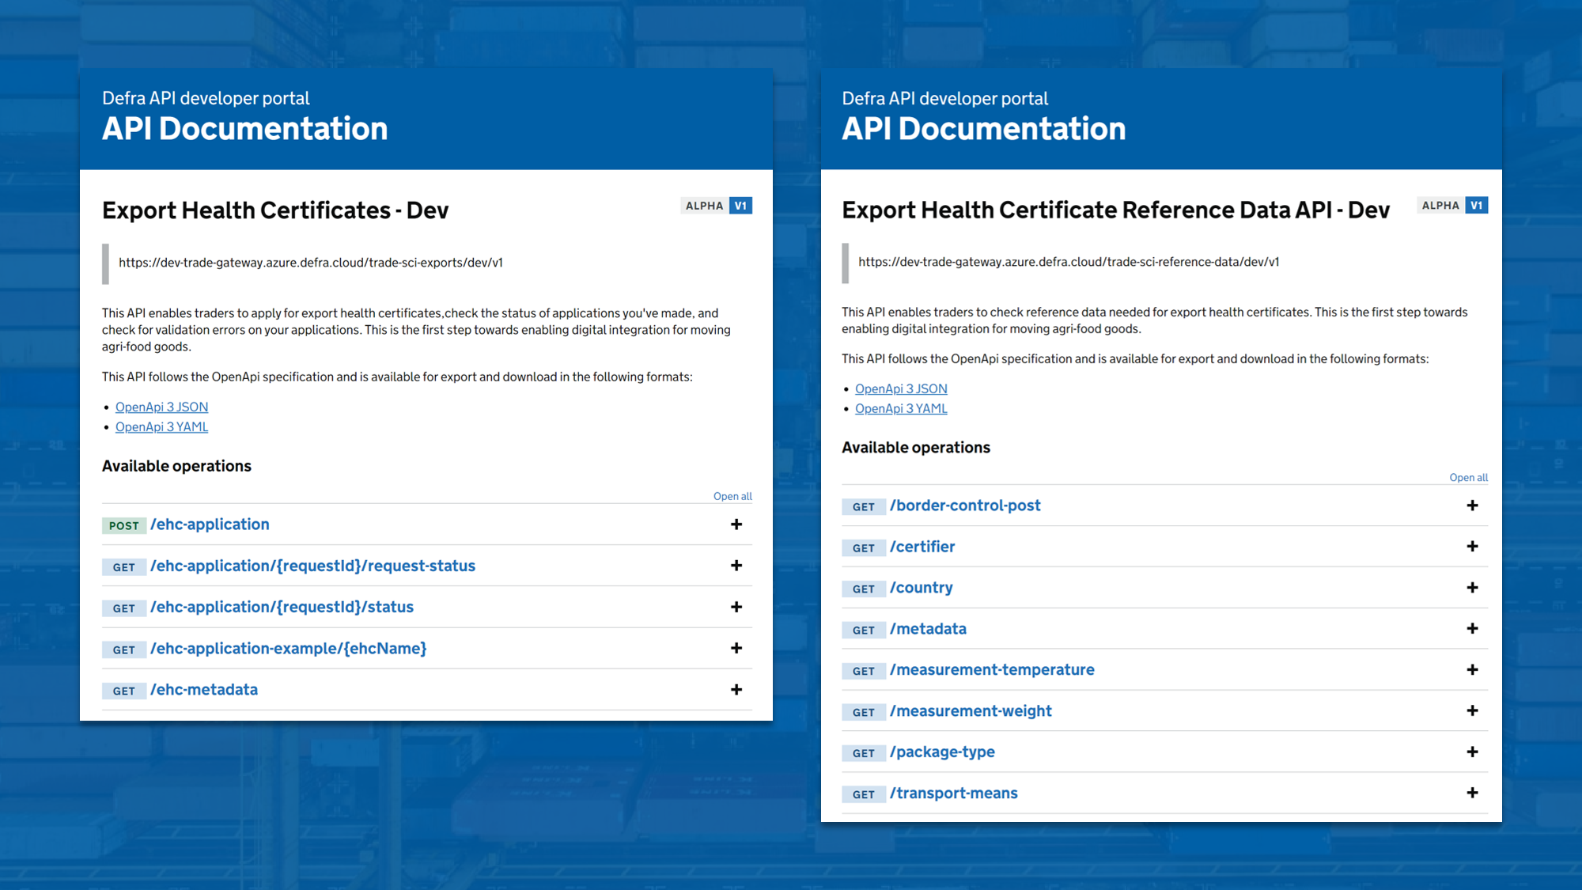Download OpenApi 3 JSON in Reference Data API panel
Screen dimensions: 1582x890
click(x=901, y=388)
